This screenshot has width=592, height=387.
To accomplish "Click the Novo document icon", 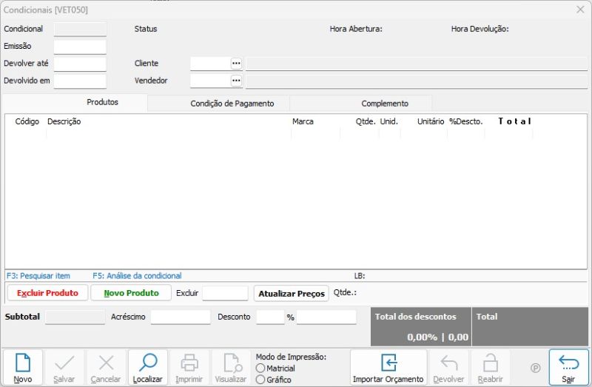I will click(22, 363).
